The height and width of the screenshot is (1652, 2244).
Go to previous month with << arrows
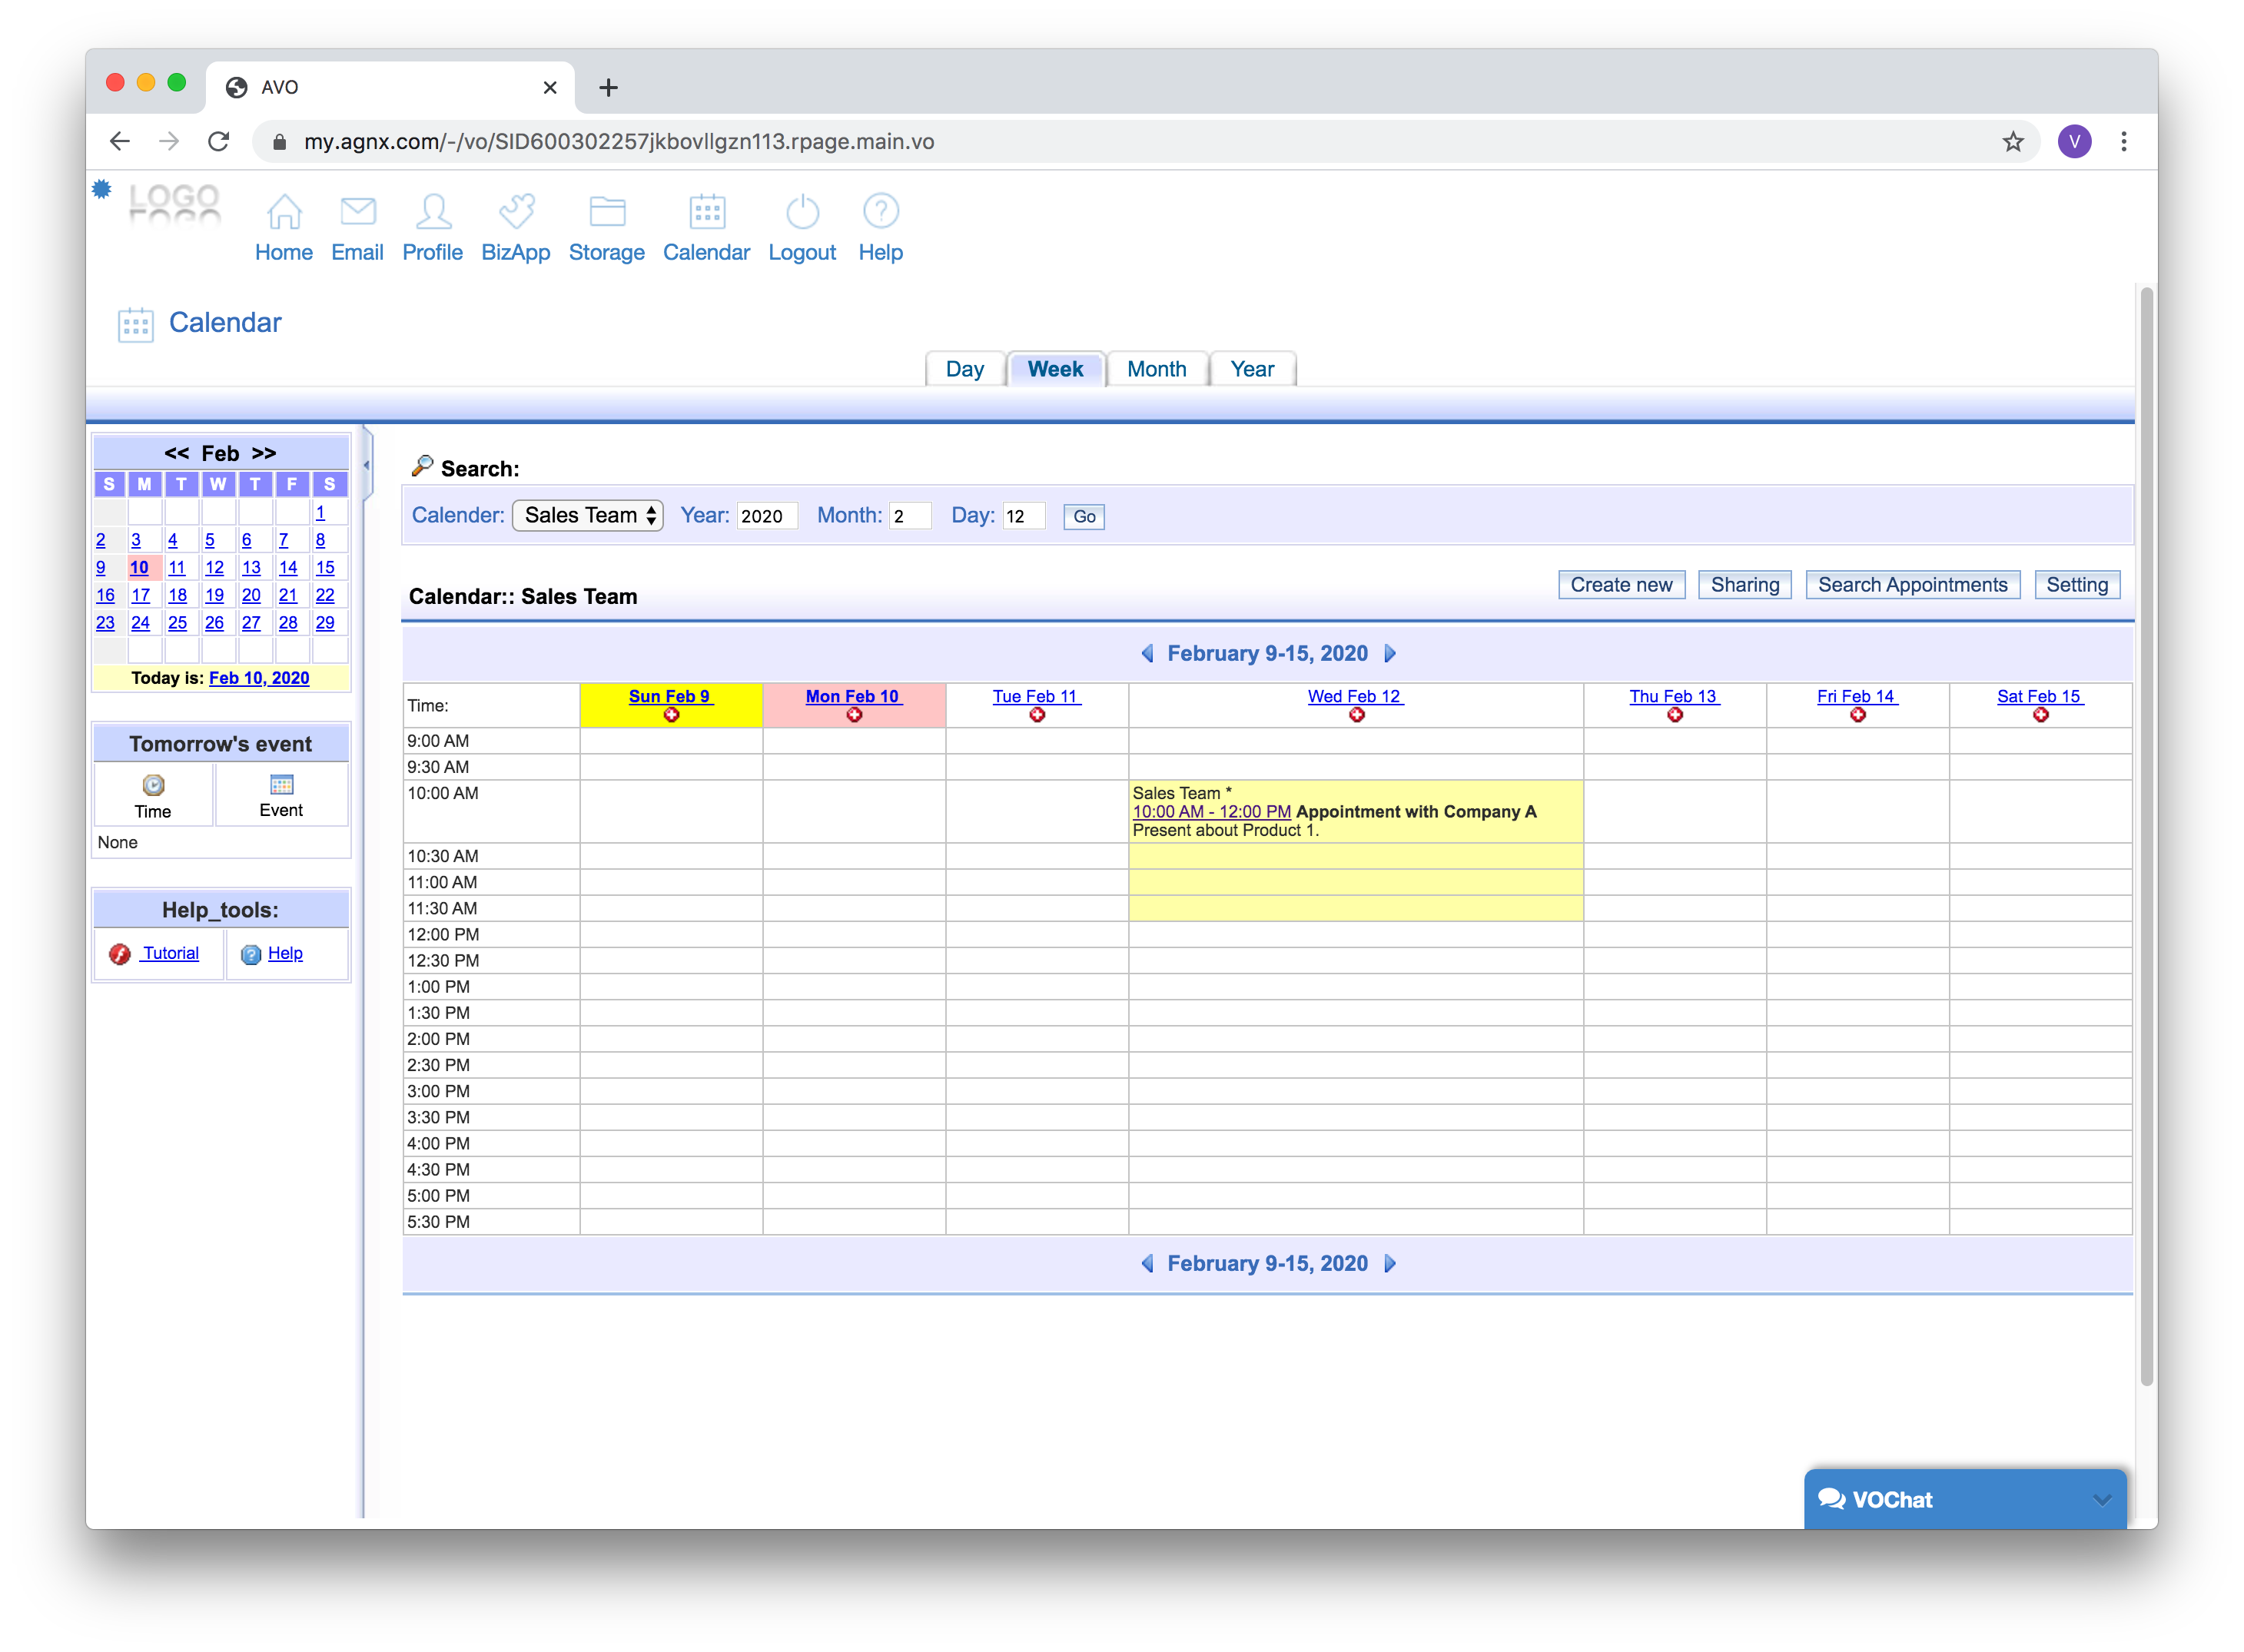(x=176, y=453)
